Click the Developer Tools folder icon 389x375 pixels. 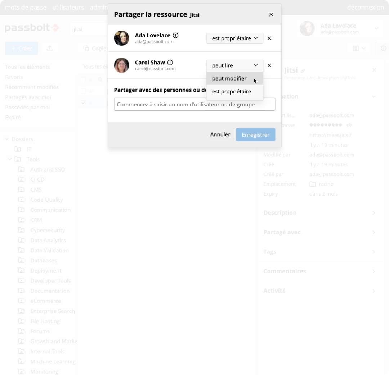[x=21, y=281]
